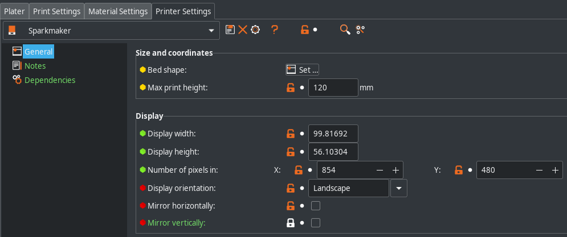Click the physical printer gear icon
This screenshot has height=237, width=567.
(x=255, y=30)
